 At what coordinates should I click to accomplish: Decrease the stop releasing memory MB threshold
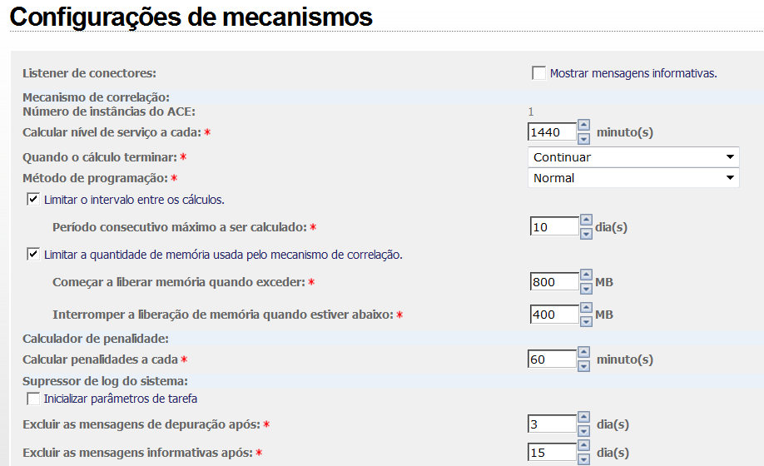586,320
